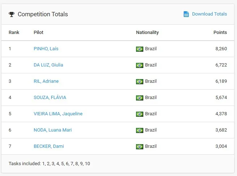
Task: View pilot SOUZA, FLÁVIA details
Action: (x=50, y=98)
